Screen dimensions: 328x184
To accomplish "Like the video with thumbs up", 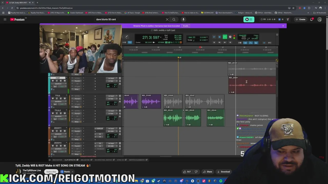I will tap(187, 172).
